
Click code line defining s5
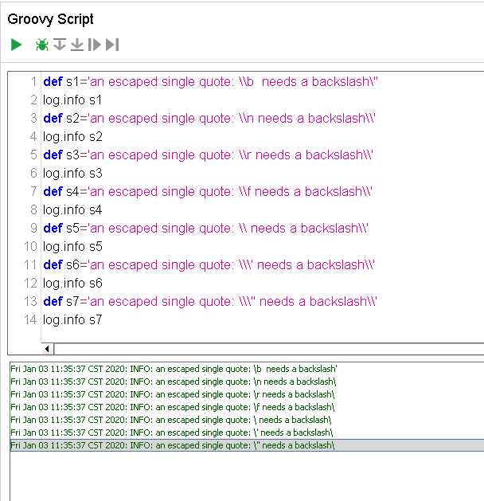pyautogui.click(x=205, y=228)
